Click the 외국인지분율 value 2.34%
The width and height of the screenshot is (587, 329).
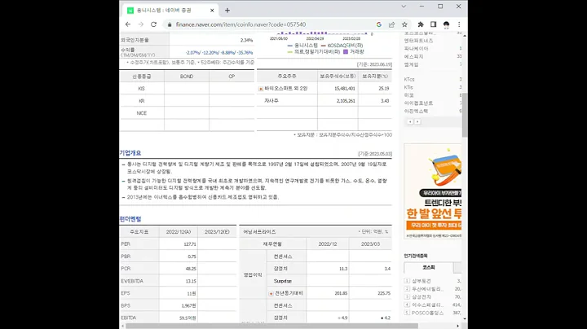246,40
